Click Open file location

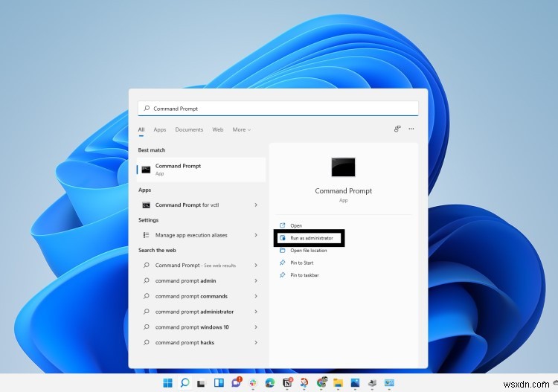pyautogui.click(x=309, y=251)
